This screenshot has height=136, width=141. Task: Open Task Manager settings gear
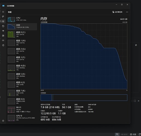[x=3, y=121]
